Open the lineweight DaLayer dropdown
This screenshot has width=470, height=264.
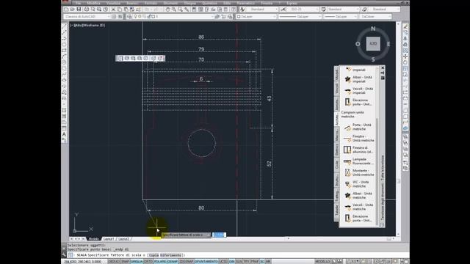coord(341,16)
